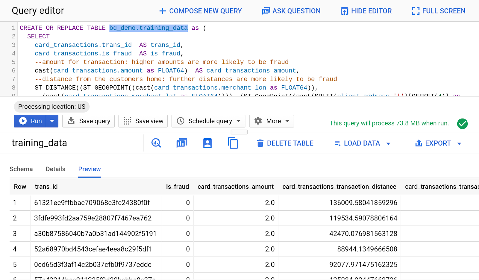Click the query table magnifier icon
This screenshot has height=280, width=479.
[156, 143]
